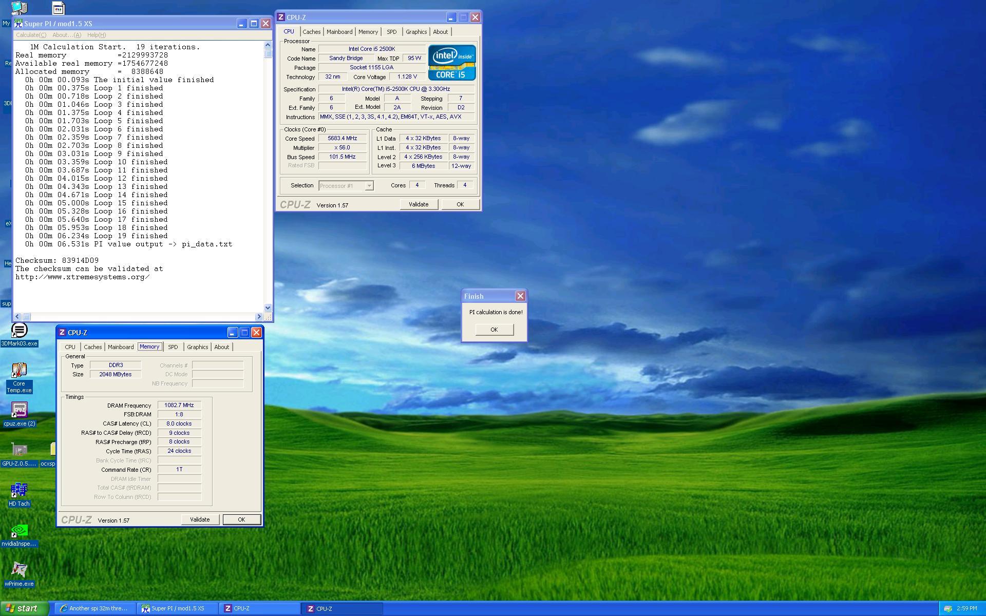Open the document file icon at top of desktop
The height and width of the screenshot is (616, 986).
coord(58,8)
